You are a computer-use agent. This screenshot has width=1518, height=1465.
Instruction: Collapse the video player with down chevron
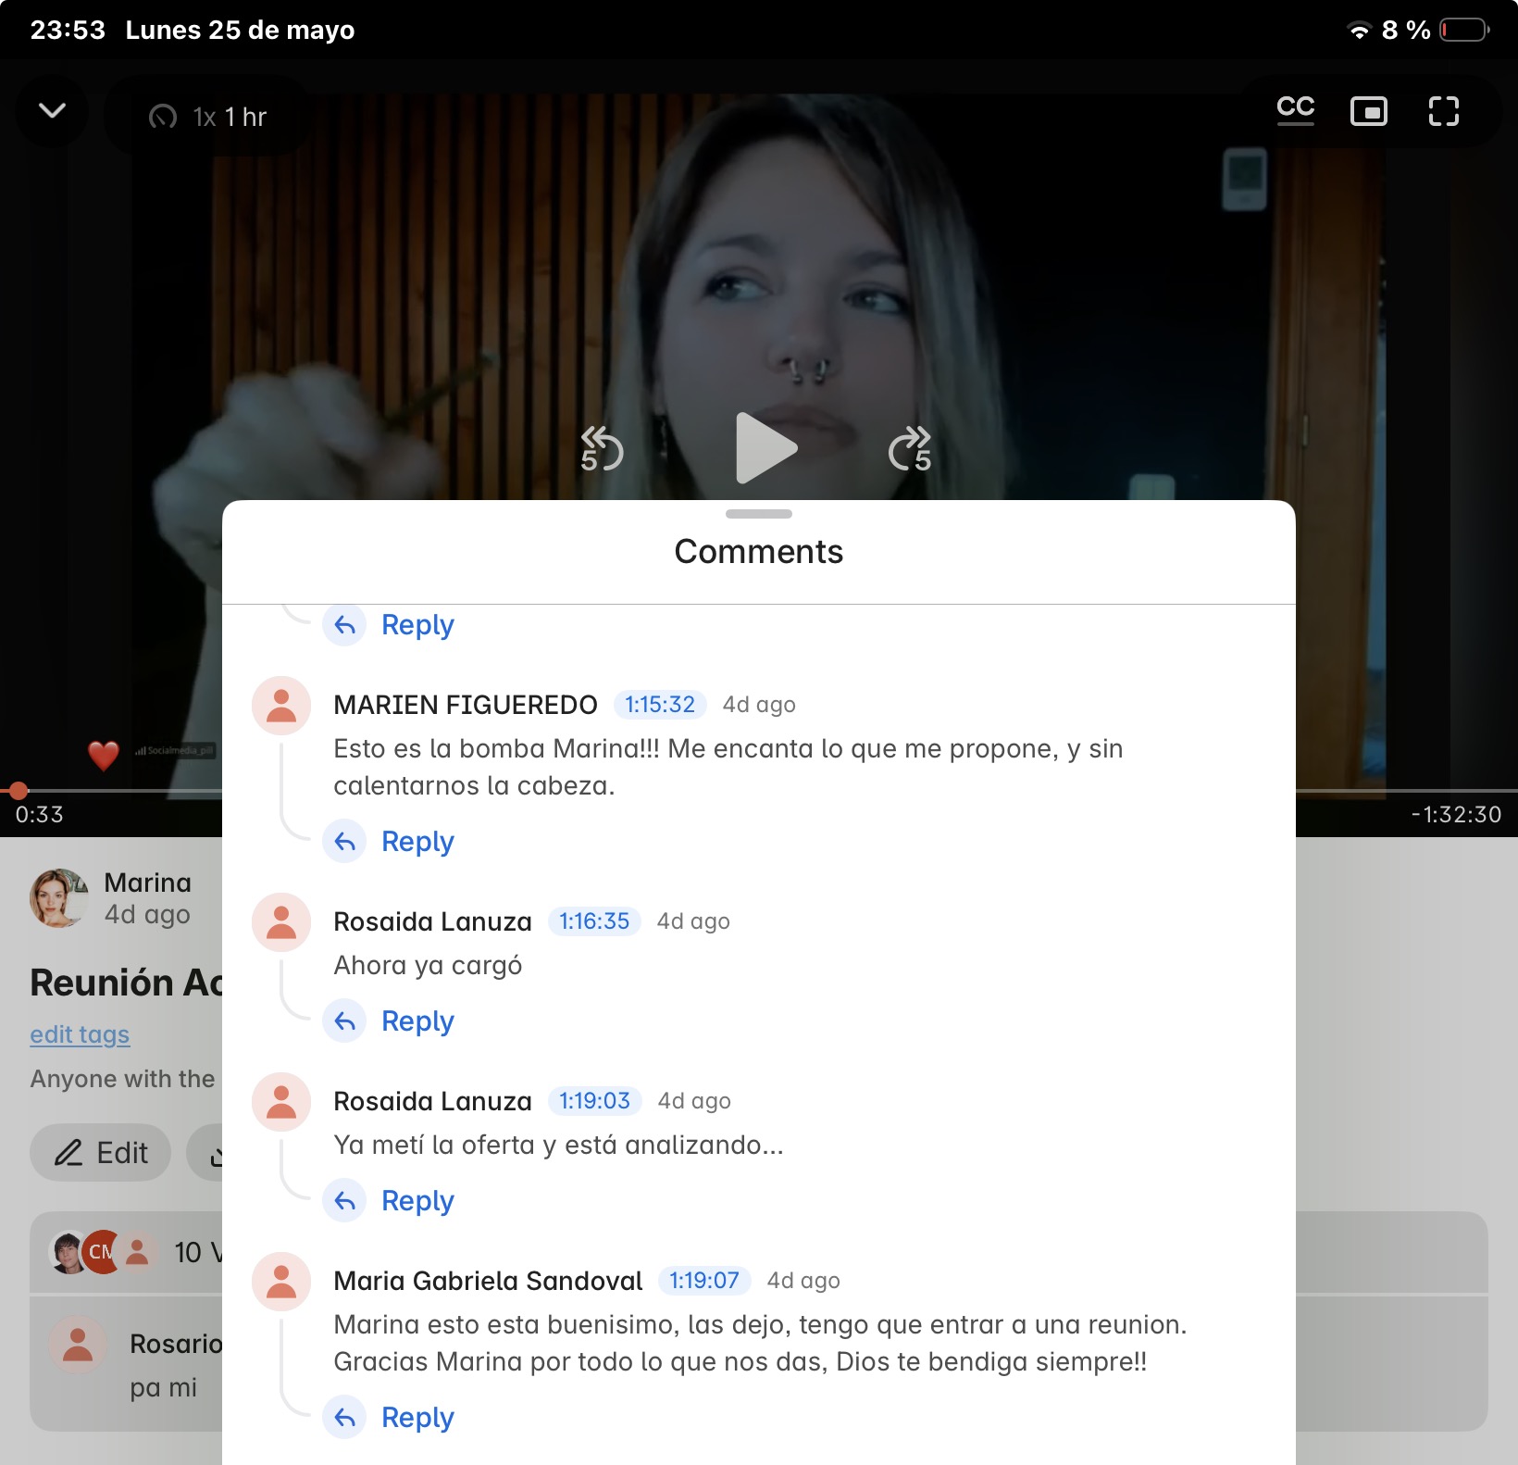tap(52, 112)
